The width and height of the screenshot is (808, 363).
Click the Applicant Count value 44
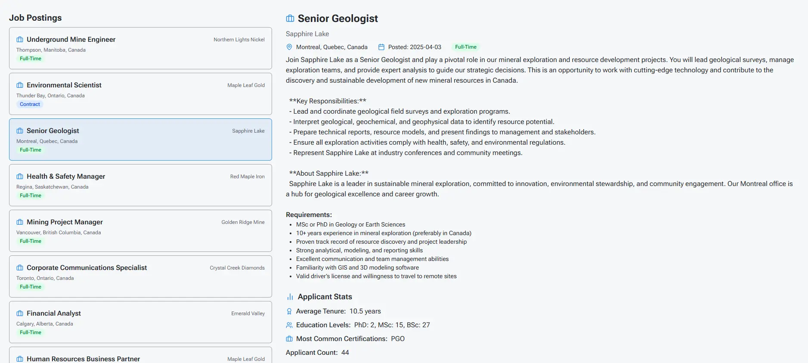(x=345, y=352)
